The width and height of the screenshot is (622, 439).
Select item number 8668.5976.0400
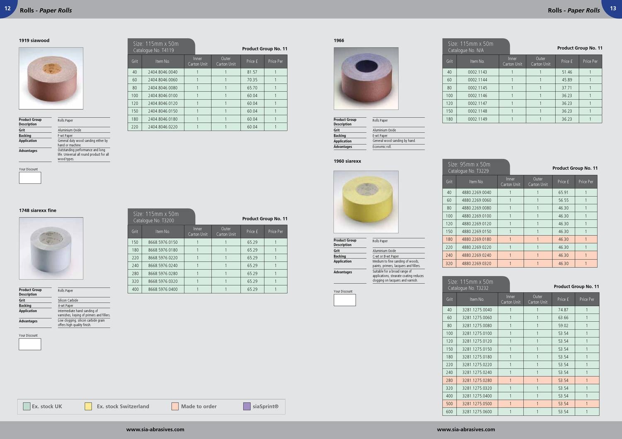tap(163, 289)
